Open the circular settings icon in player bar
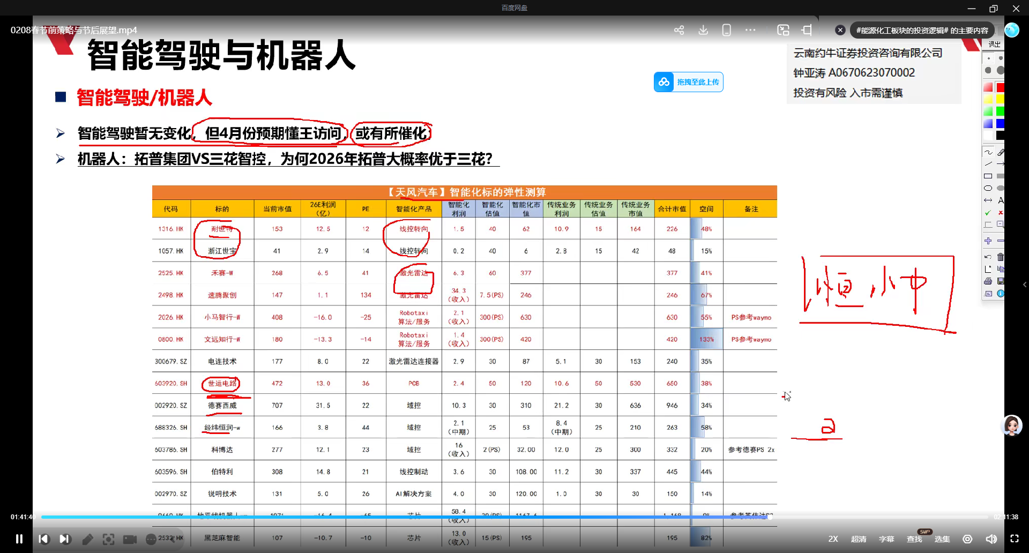The height and width of the screenshot is (553, 1029). [967, 539]
